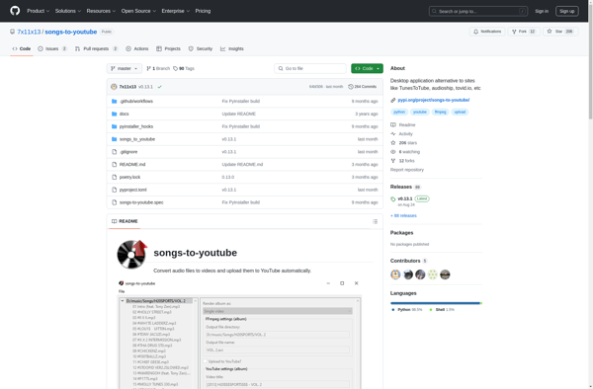
Task: Select the README tab in file viewer
Action: click(x=125, y=221)
